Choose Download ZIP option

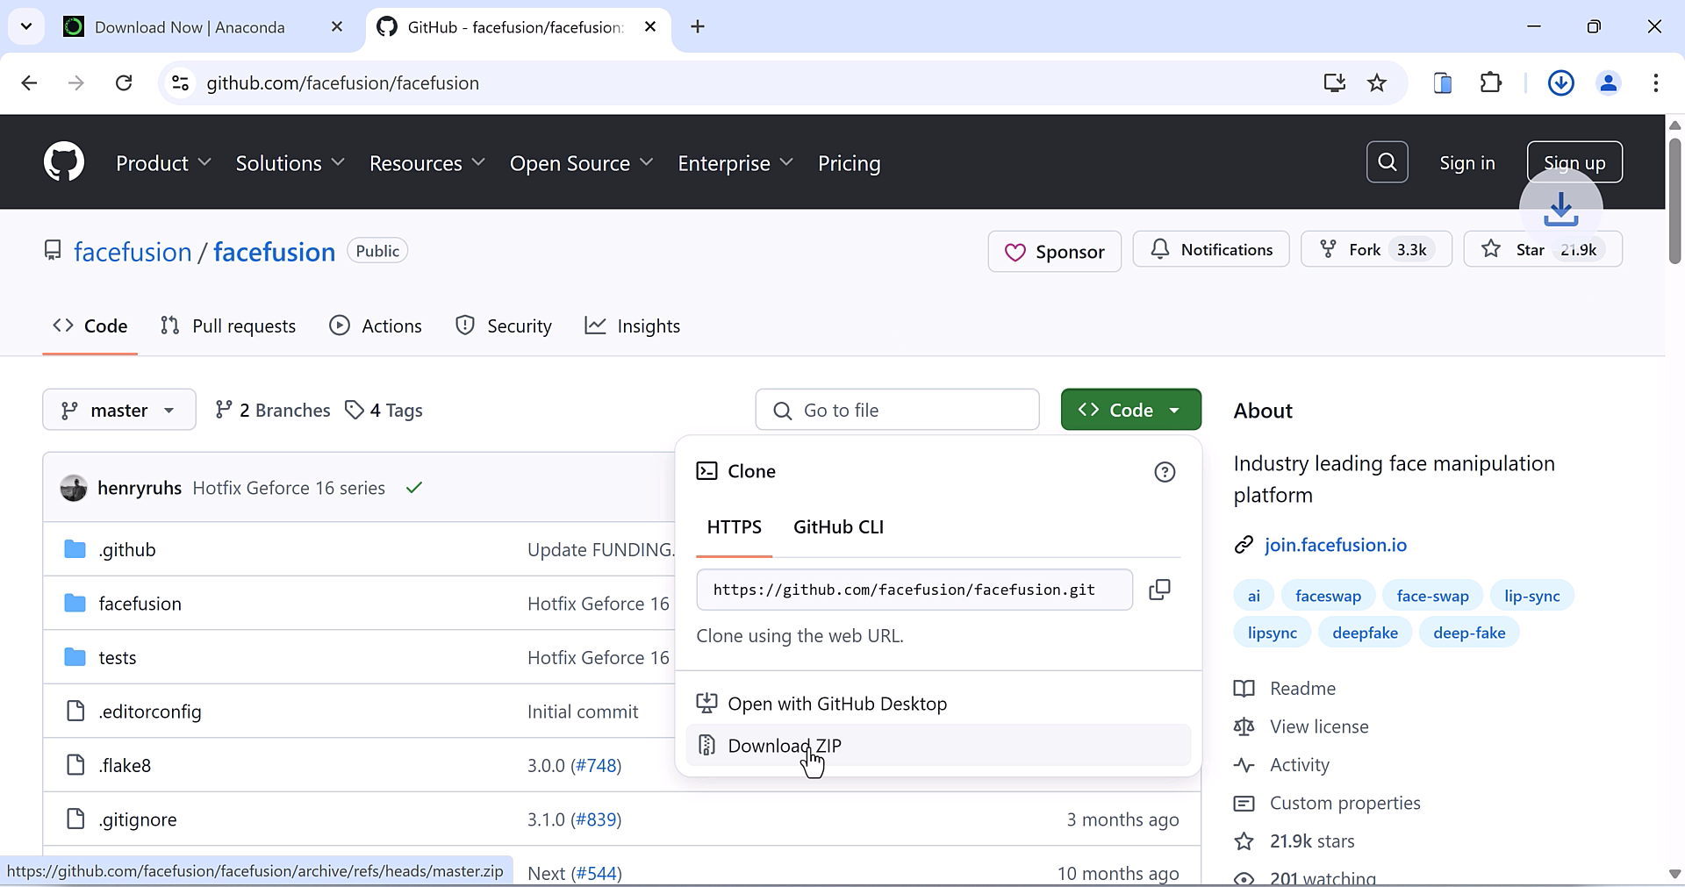coord(938,746)
